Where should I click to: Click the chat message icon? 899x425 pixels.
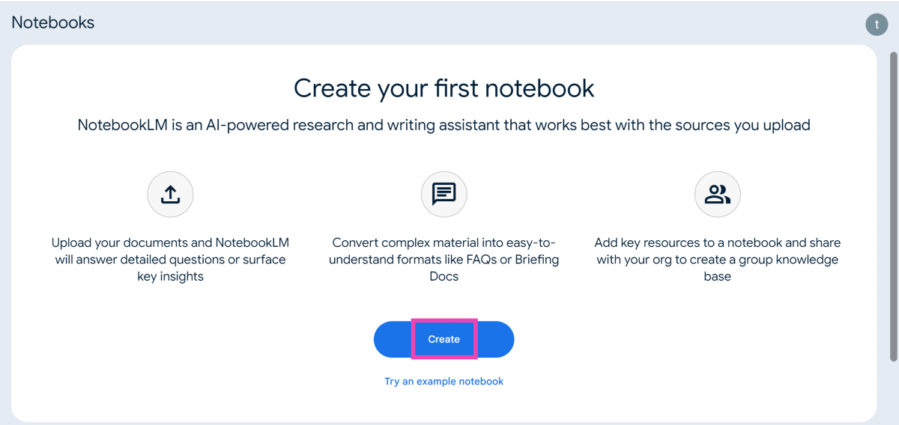click(444, 195)
